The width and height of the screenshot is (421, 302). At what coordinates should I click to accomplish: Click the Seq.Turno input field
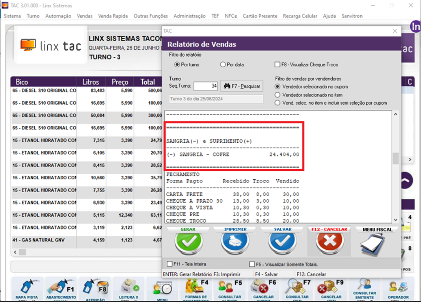(x=206, y=86)
